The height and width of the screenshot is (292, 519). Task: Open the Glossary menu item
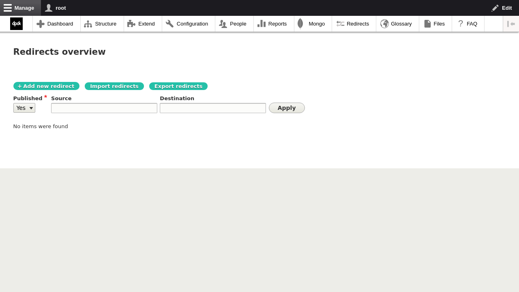(397, 24)
